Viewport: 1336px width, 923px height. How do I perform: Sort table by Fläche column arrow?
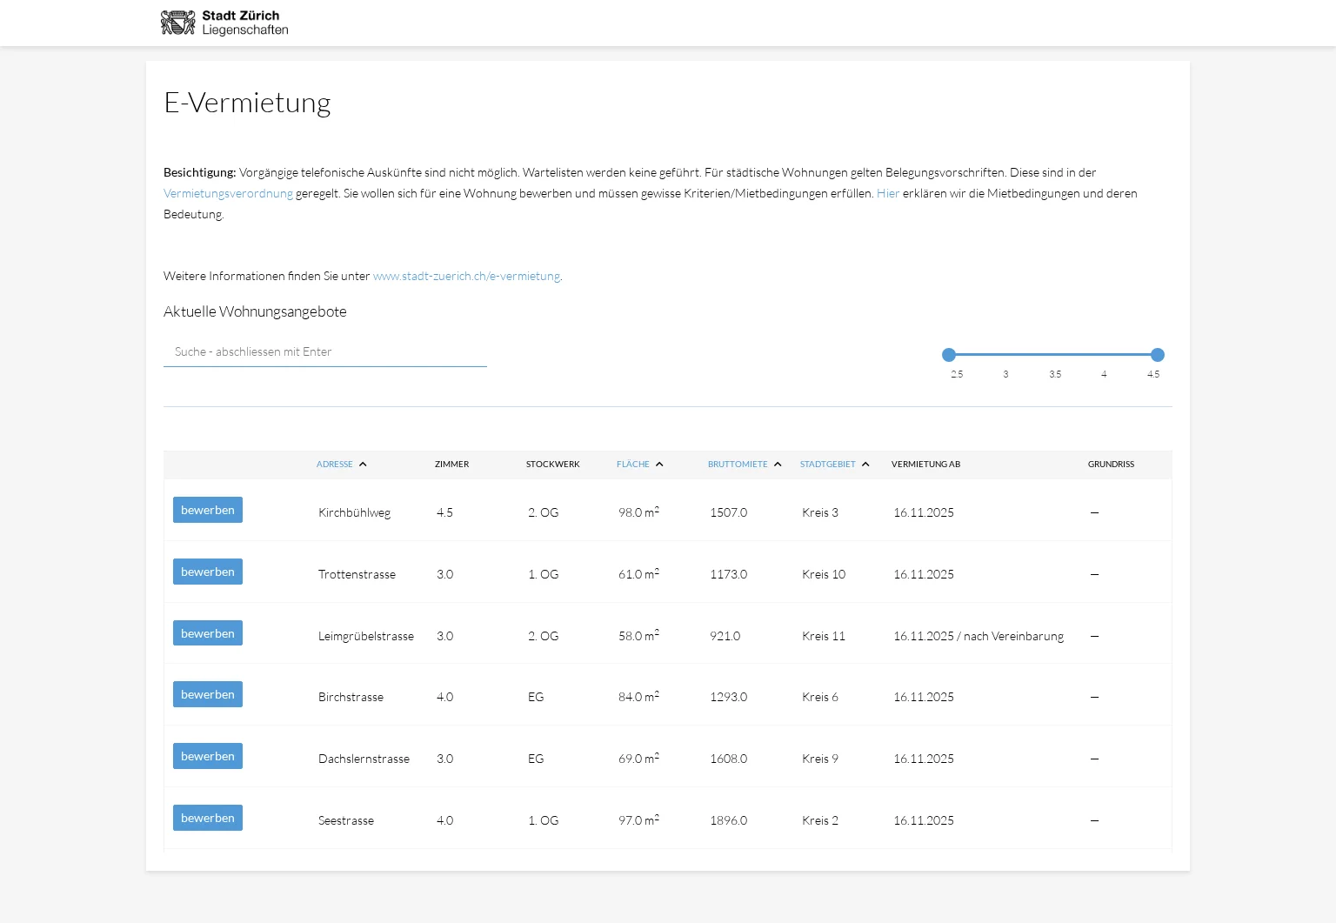pos(659,465)
